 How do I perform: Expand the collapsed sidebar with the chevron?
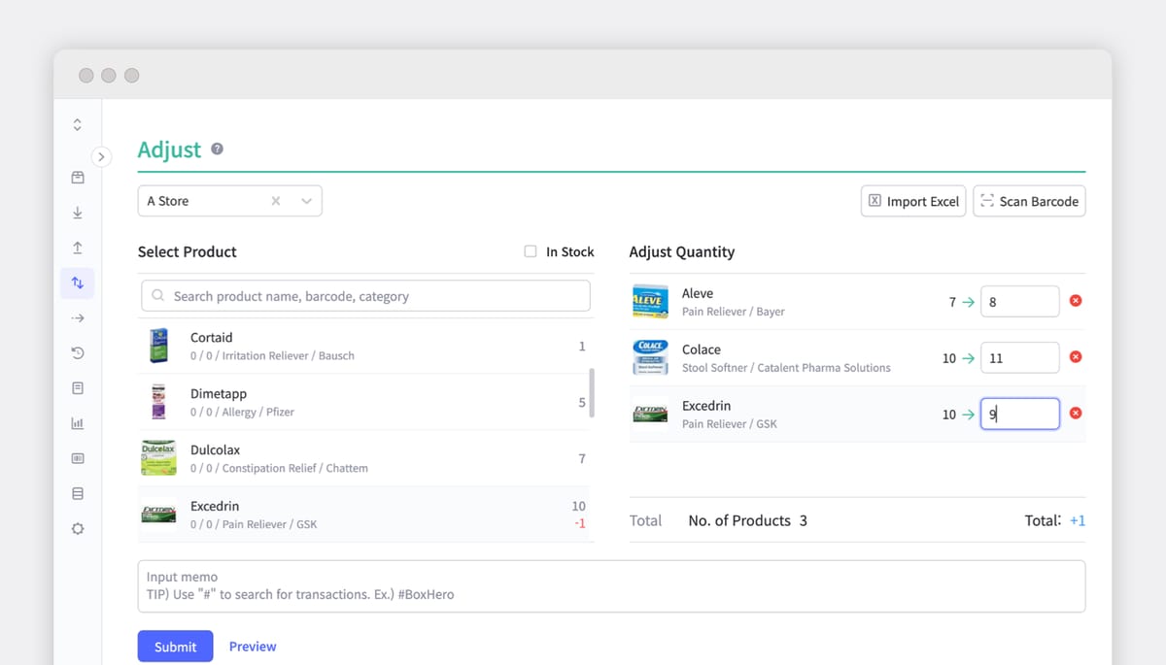[101, 156]
